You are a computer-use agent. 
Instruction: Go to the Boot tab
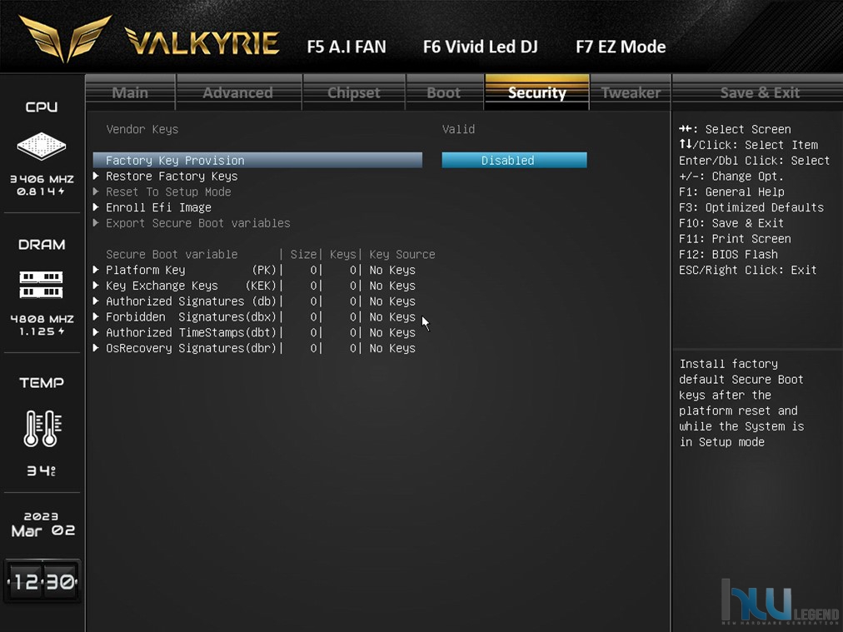444,92
